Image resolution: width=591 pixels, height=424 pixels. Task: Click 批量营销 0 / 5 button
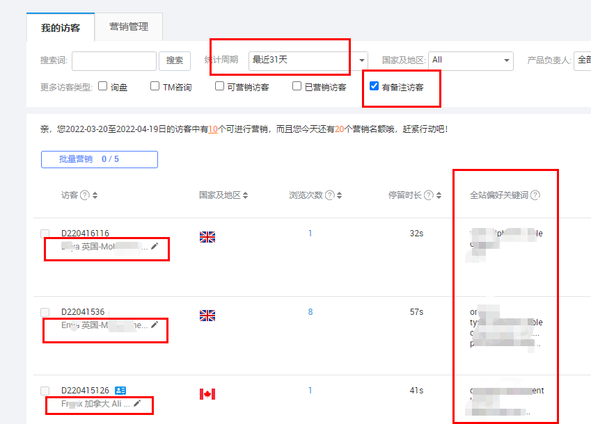(100, 159)
